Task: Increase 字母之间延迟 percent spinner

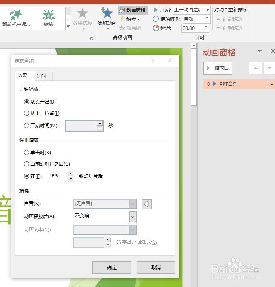Action: [x=107, y=240]
